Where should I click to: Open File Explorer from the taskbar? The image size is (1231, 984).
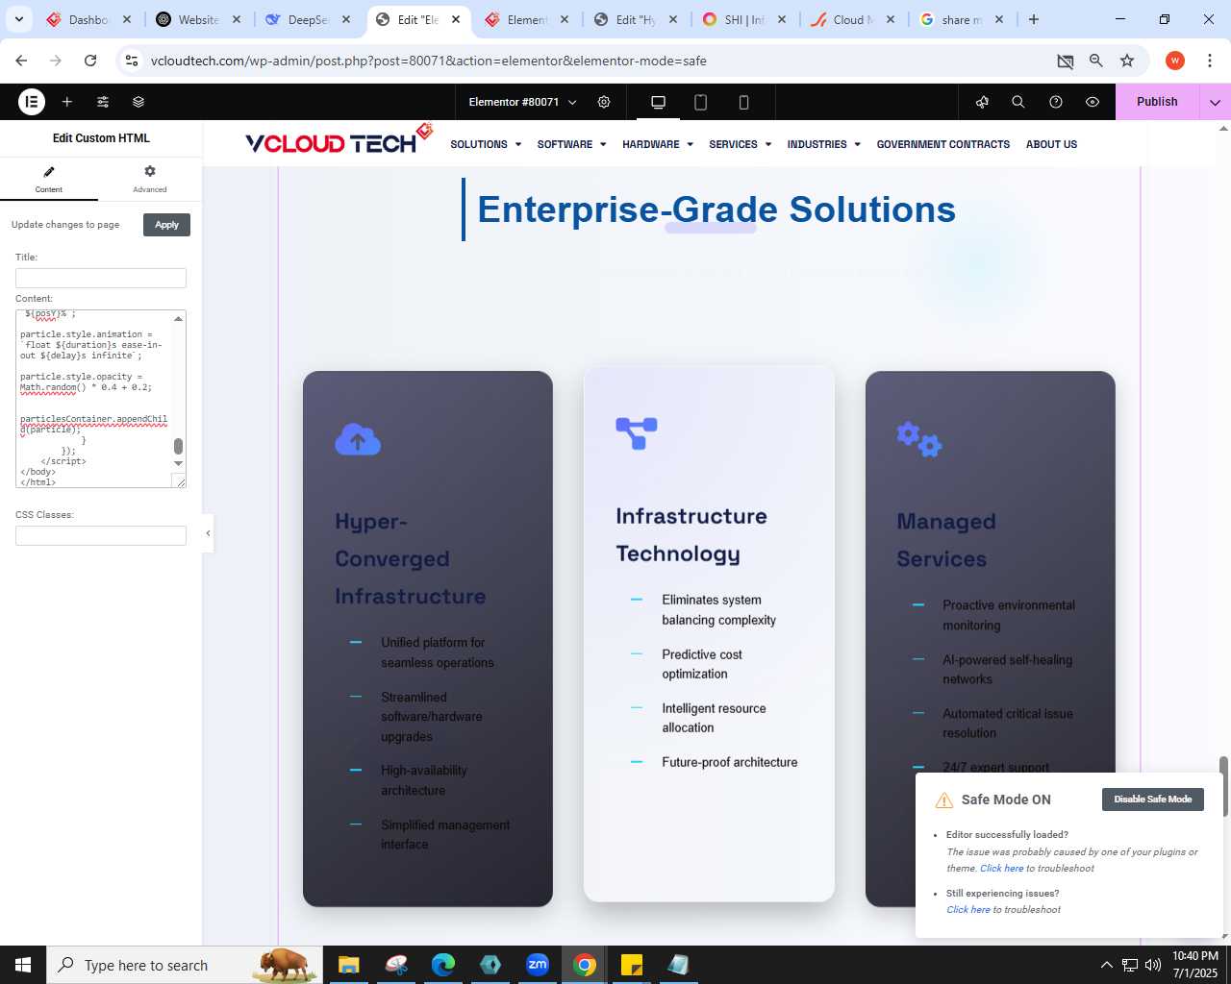[348, 965]
